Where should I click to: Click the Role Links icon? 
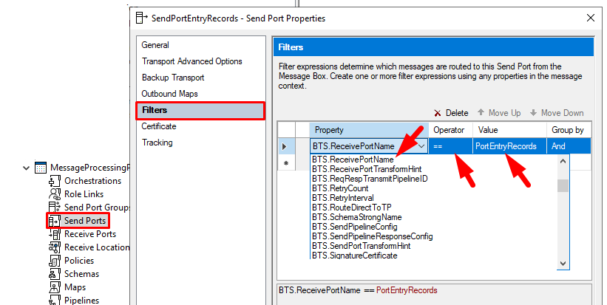point(54,194)
